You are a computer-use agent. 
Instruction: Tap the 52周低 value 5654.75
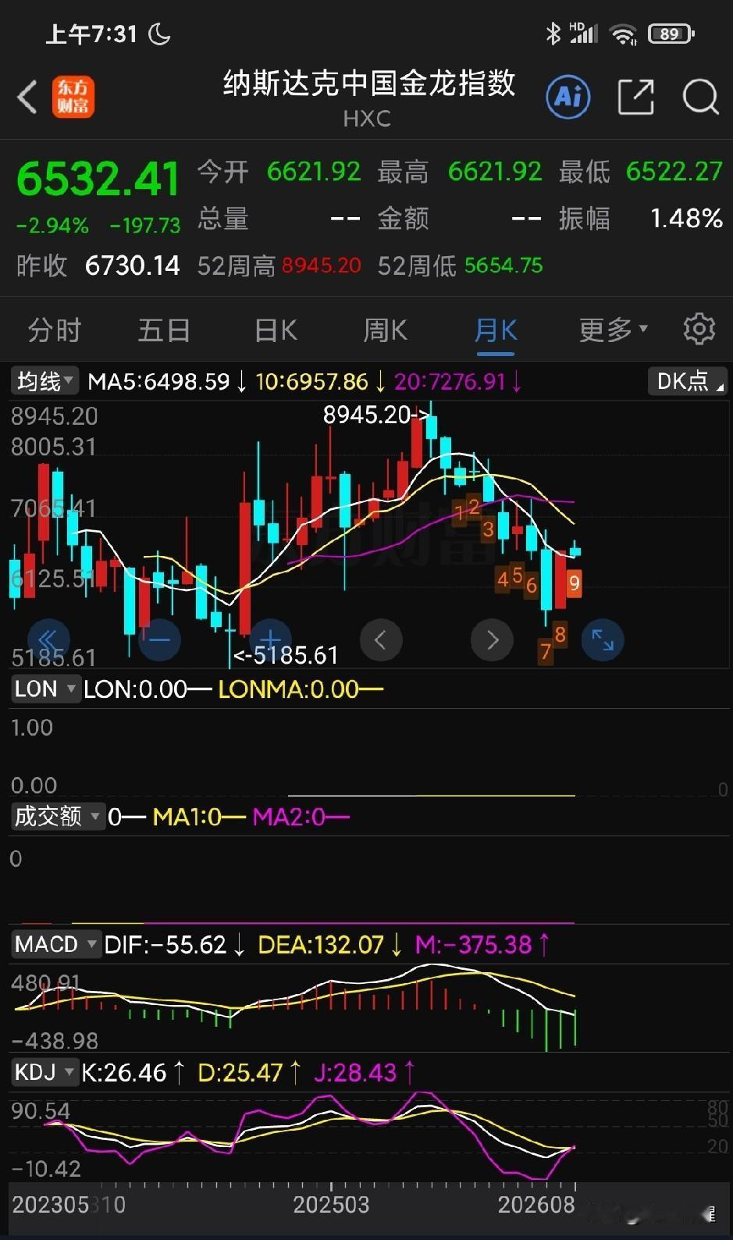coord(503,265)
